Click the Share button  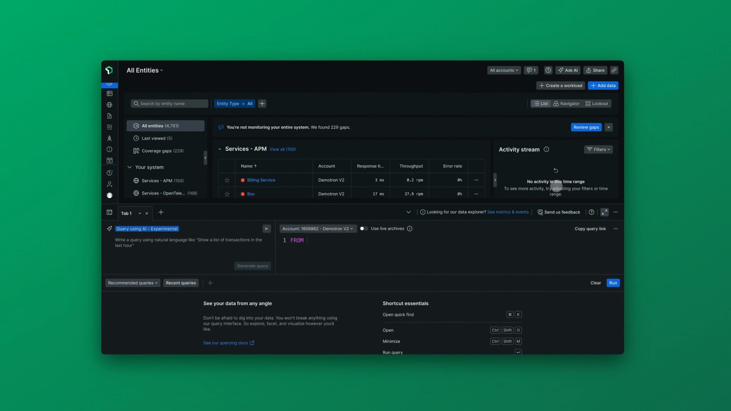tap(595, 70)
